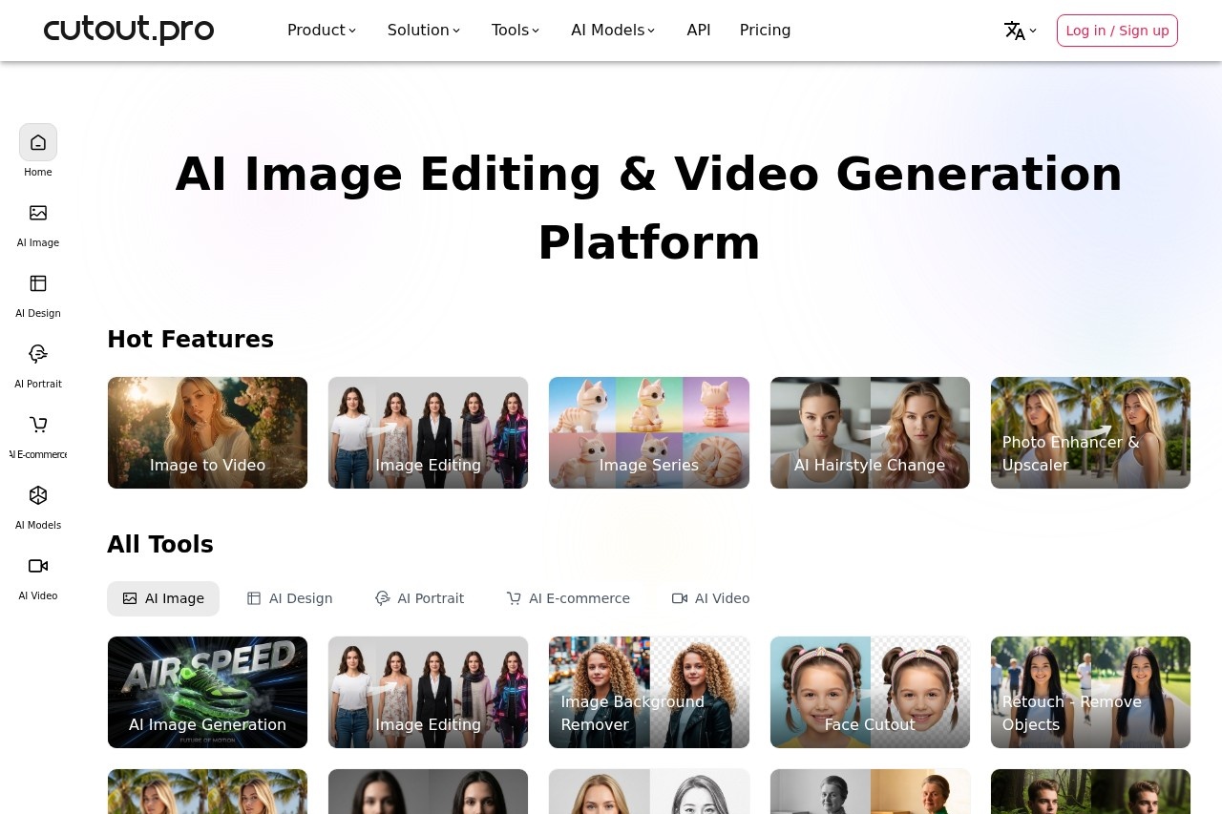Open the Image Series card
The width and height of the screenshot is (1222, 814).
[649, 432]
